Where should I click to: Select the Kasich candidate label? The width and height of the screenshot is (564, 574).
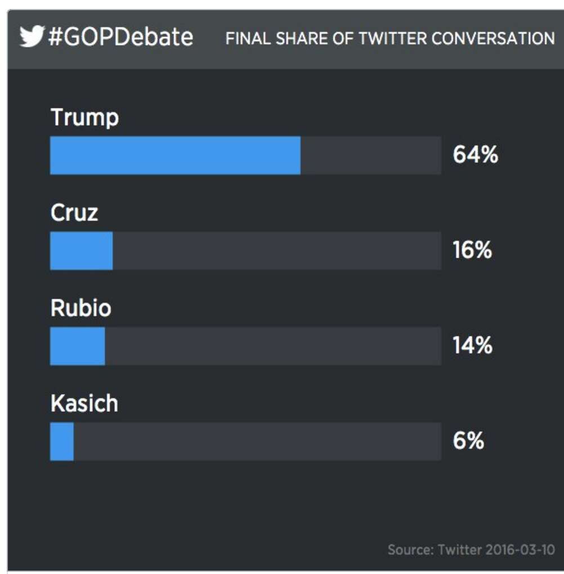(x=84, y=403)
